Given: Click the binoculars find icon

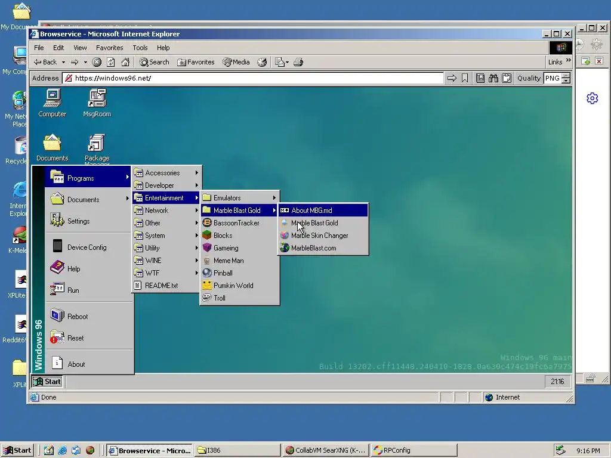Looking at the screenshot, I should [x=493, y=78].
